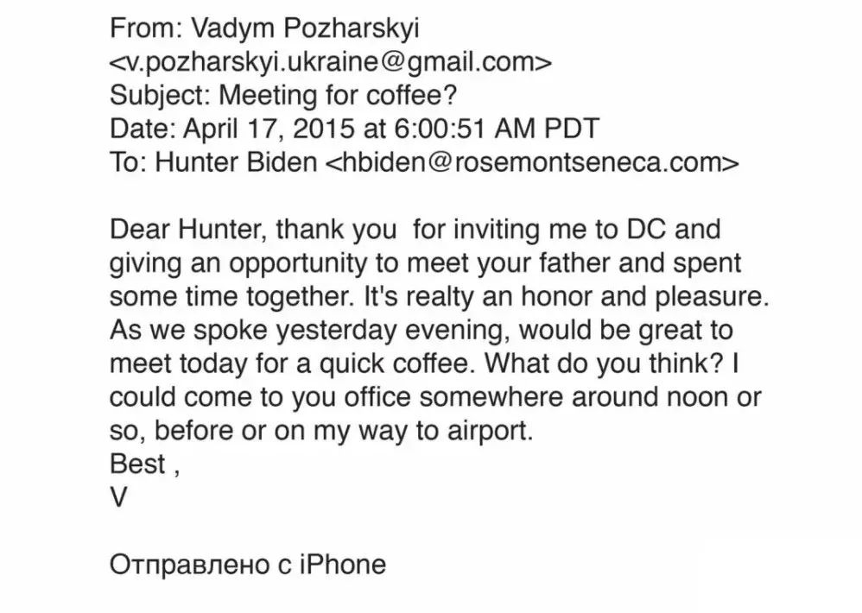Click the "From:" header label
This screenshot has width=862, height=613.
(x=142, y=28)
